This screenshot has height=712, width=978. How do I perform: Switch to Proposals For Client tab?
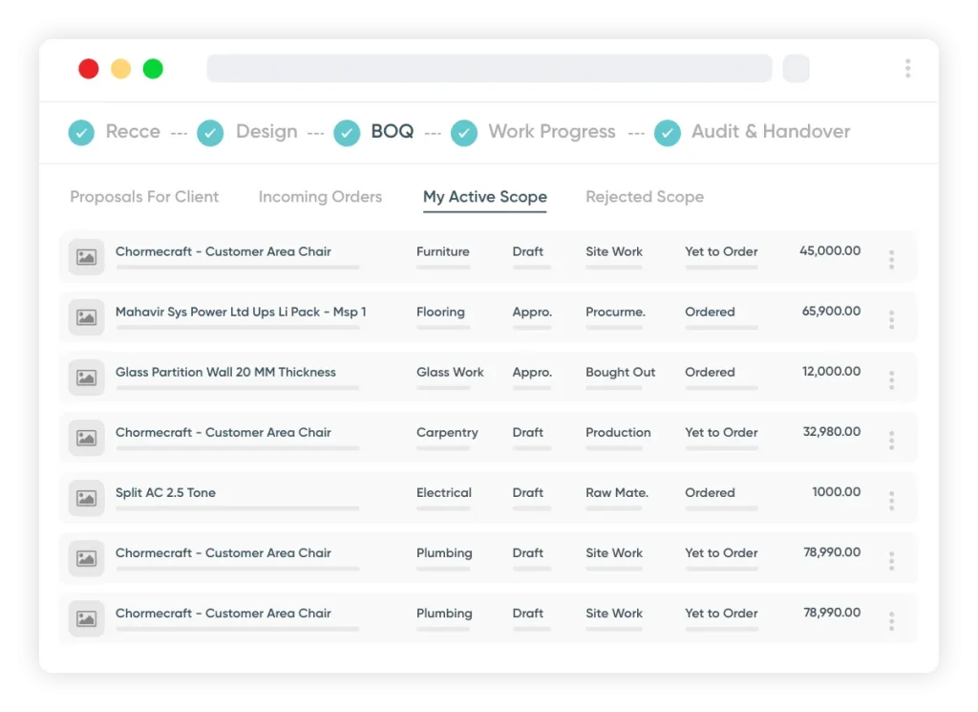[144, 197]
